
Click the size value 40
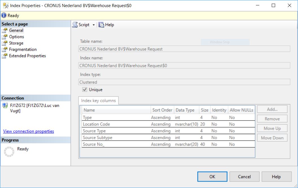pos(203,144)
